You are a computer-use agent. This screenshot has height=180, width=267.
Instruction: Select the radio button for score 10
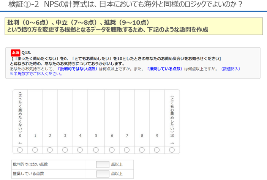[x=172, y=150]
